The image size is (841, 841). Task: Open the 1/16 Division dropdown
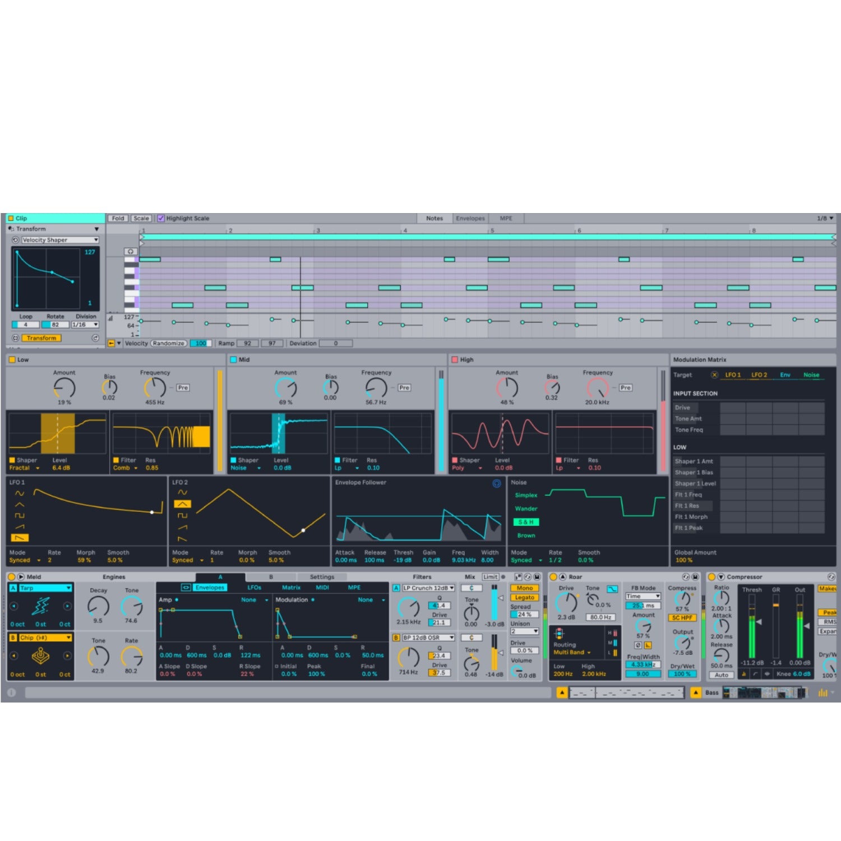tap(85, 325)
